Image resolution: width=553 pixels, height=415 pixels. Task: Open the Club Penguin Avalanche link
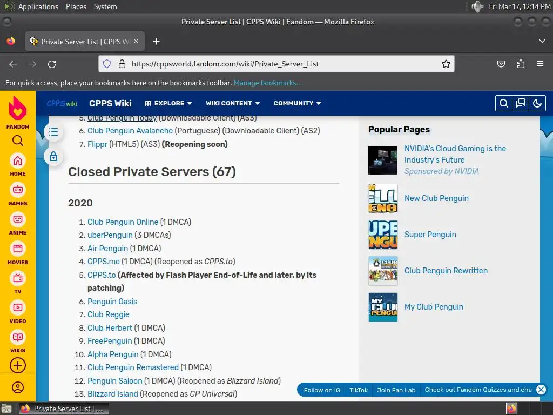tap(130, 131)
